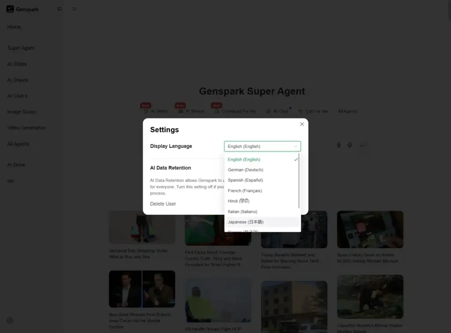The width and height of the screenshot is (451, 333).
Task: Collapse sidebar with the panel icon
Action: pos(59,9)
